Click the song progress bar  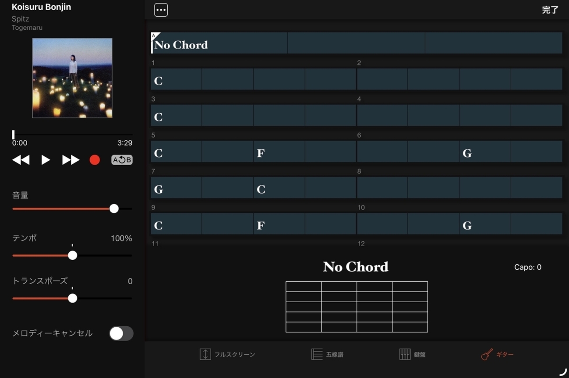72,134
